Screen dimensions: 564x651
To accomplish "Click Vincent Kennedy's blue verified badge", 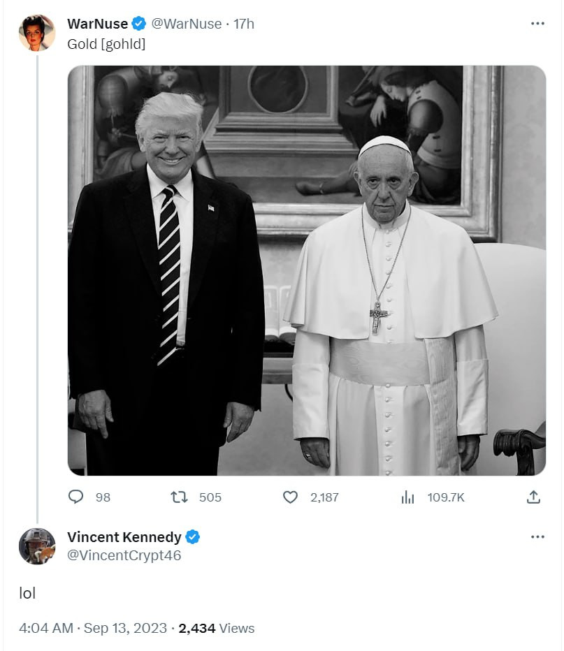I will click(193, 537).
